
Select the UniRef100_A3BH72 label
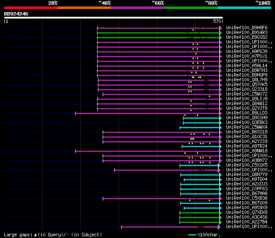click(247, 161)
